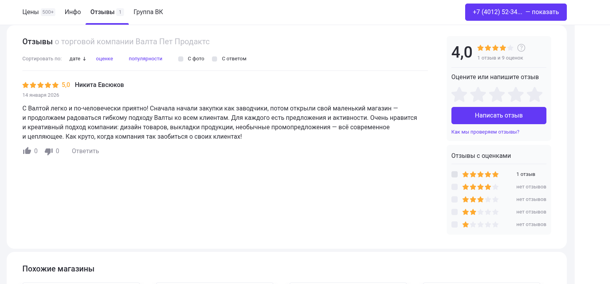Click the '1 отзыв' count label

click(526, 174)
